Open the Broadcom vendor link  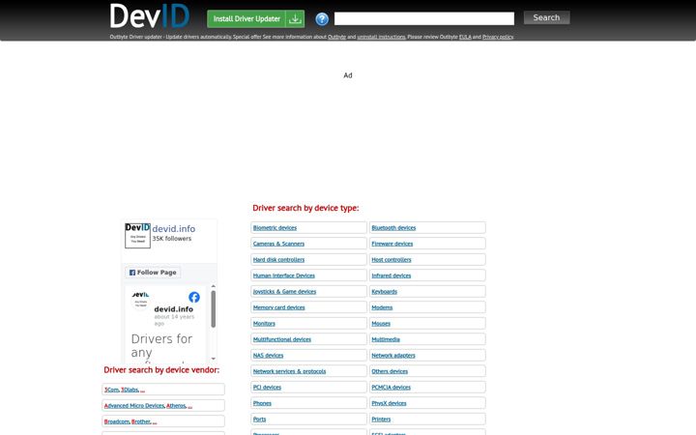pos(117,421)
